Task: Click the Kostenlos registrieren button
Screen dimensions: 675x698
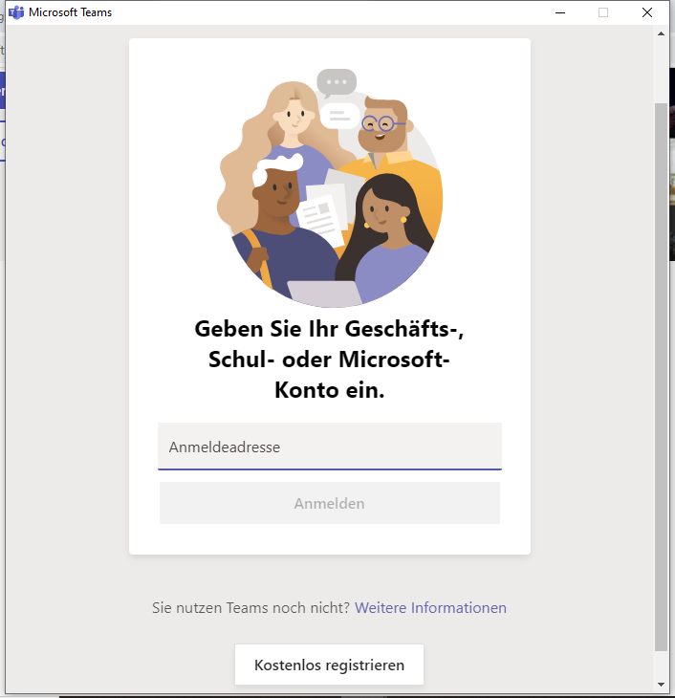Action: click(329, 665)
